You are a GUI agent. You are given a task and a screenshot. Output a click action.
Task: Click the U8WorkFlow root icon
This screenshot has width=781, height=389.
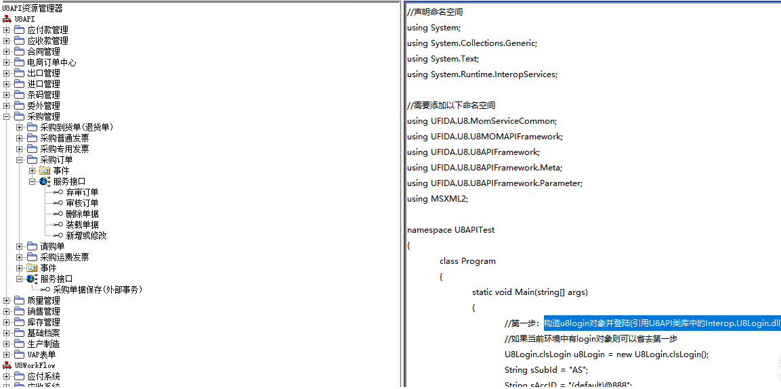[x=7, y=365]
